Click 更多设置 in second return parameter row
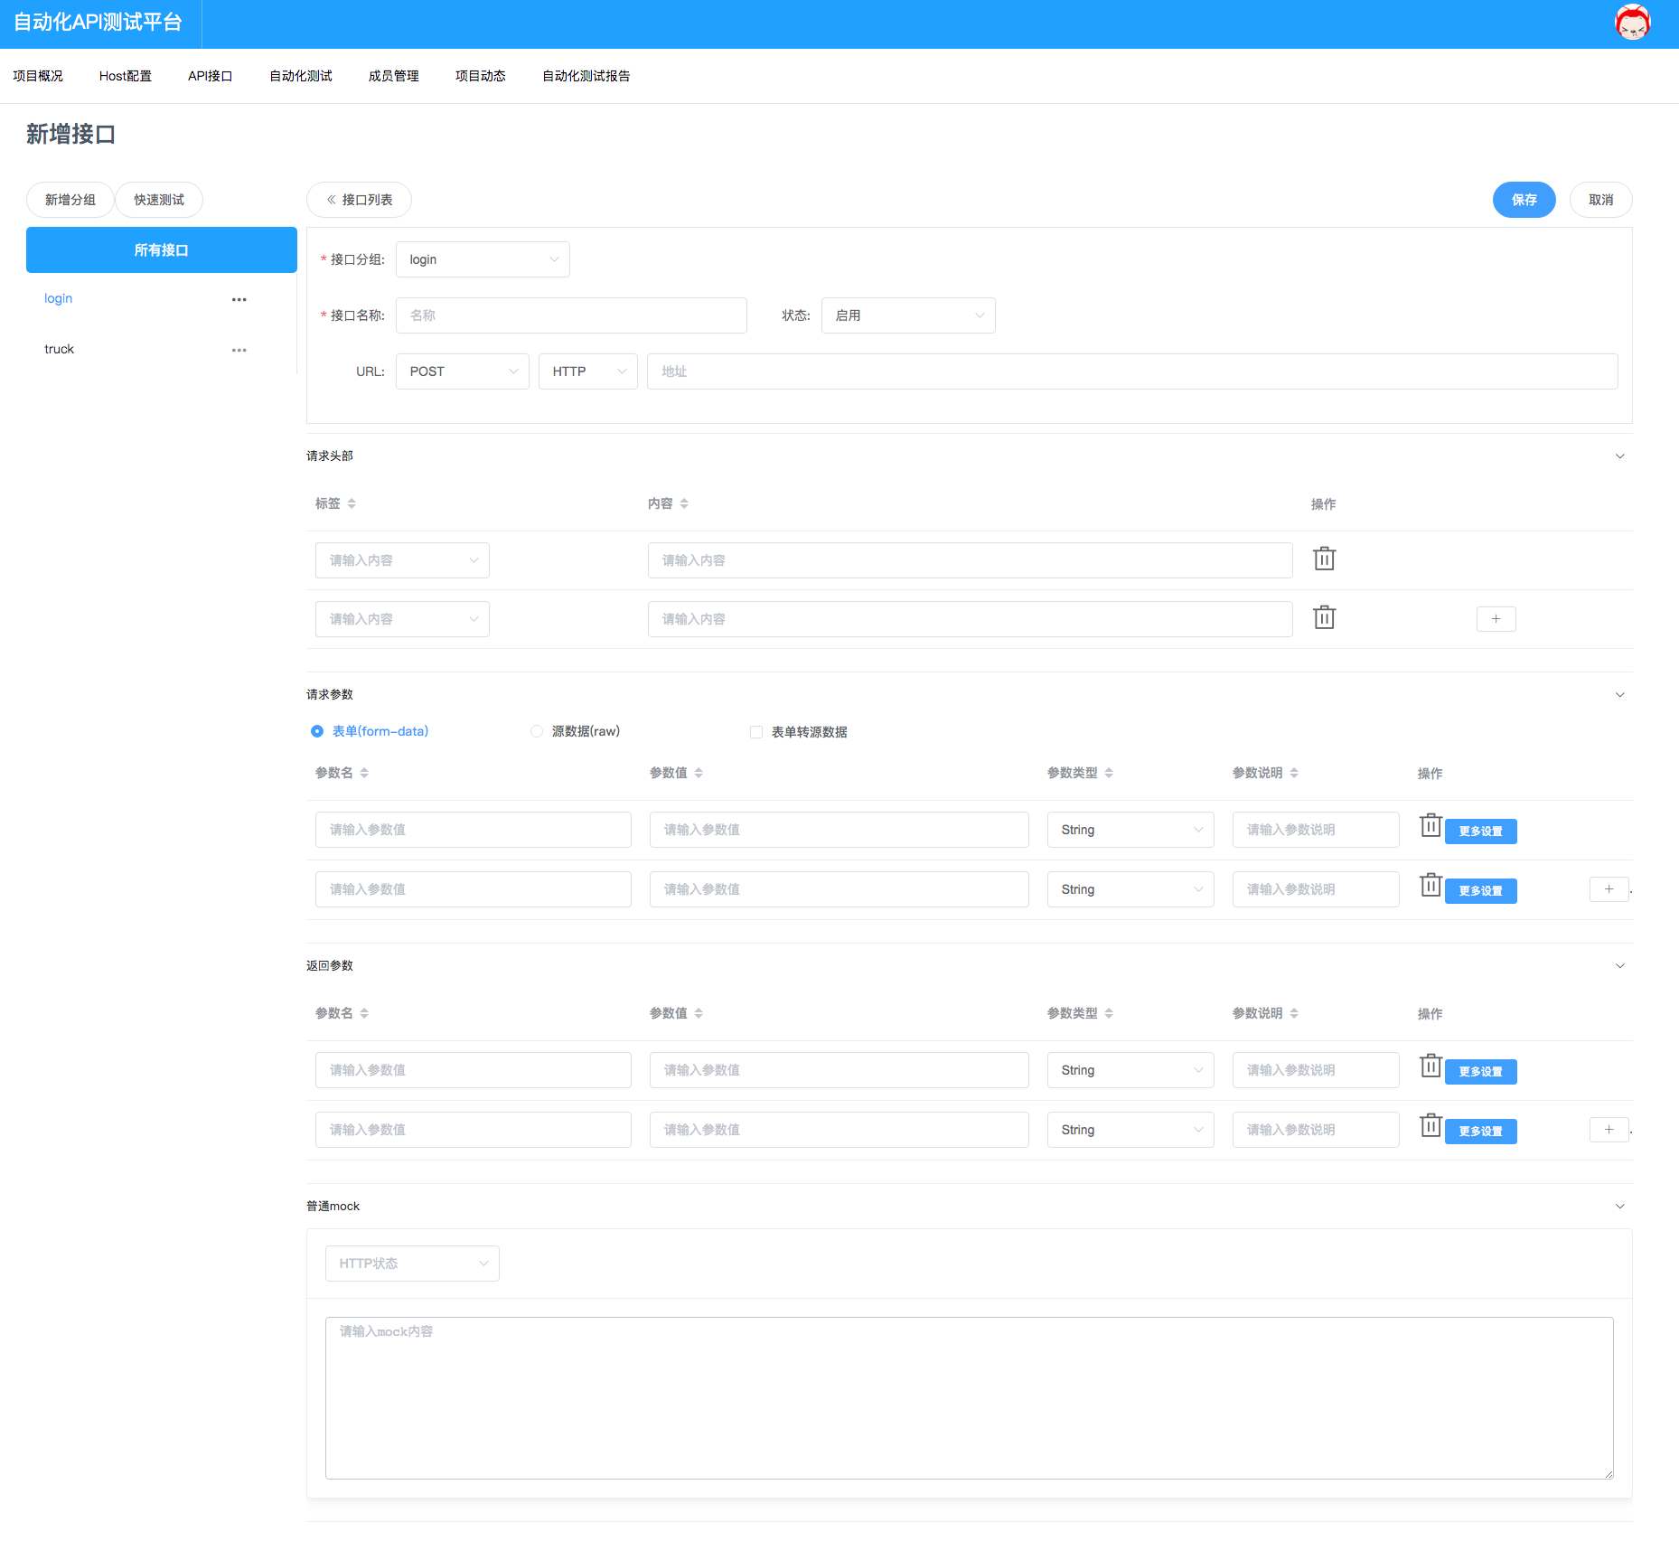Screen dimensions: 1679x1541 [x=1480, y=1132]
